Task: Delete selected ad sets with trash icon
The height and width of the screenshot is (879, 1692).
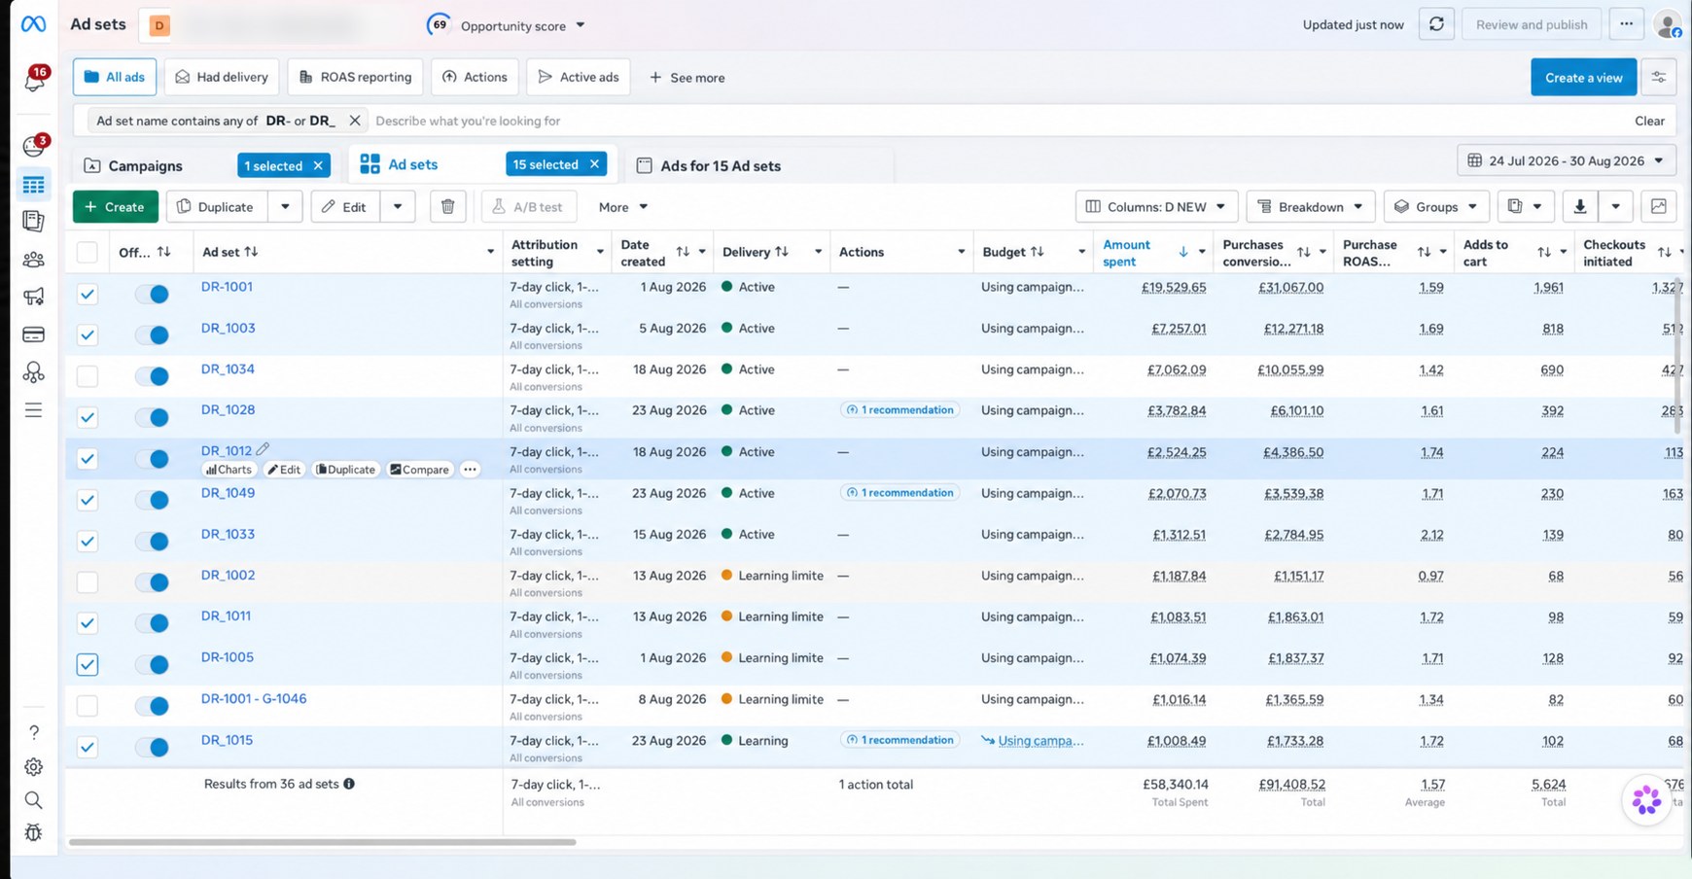Action: click(x=447, y=207)
